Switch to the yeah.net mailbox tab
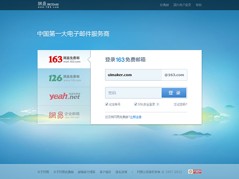The width and height of the screenshot is (239, 179). 64,96
